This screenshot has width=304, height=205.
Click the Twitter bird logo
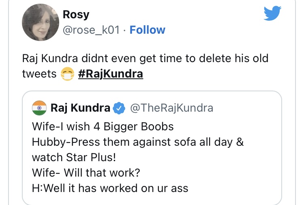pyautogui.click(x=272, y=15)
